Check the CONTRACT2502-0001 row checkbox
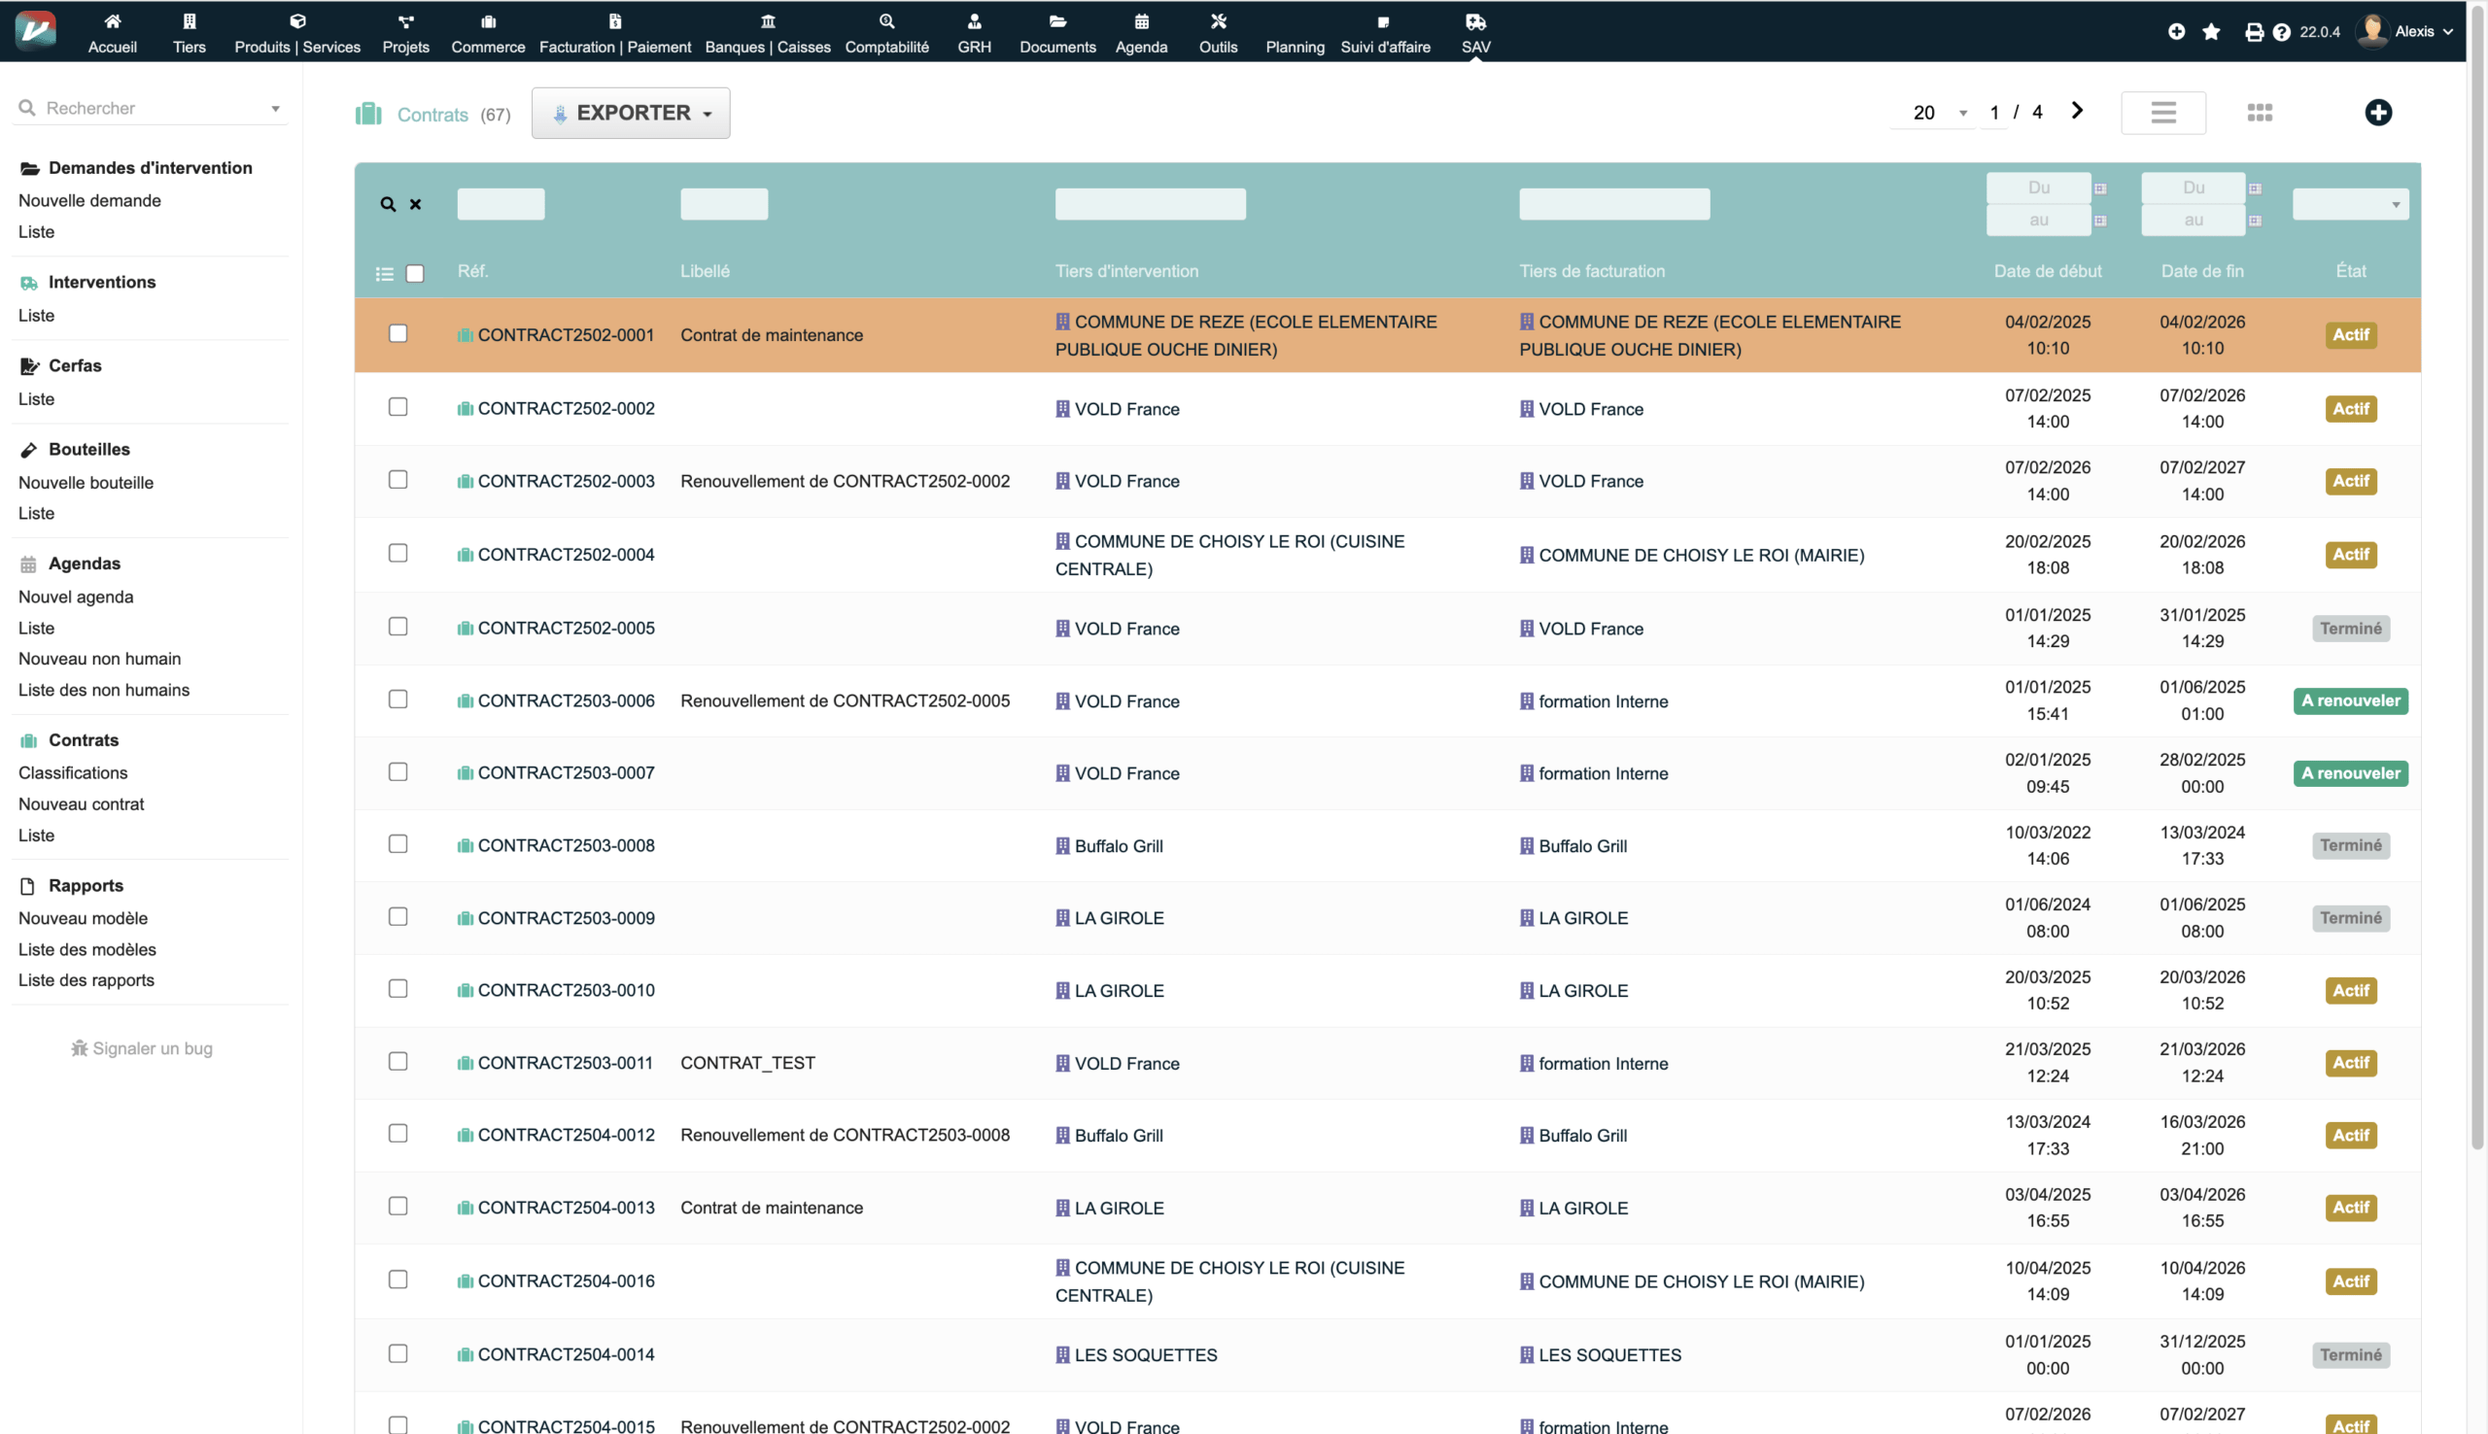The image size is (2488, 1434). click(397, 334)
